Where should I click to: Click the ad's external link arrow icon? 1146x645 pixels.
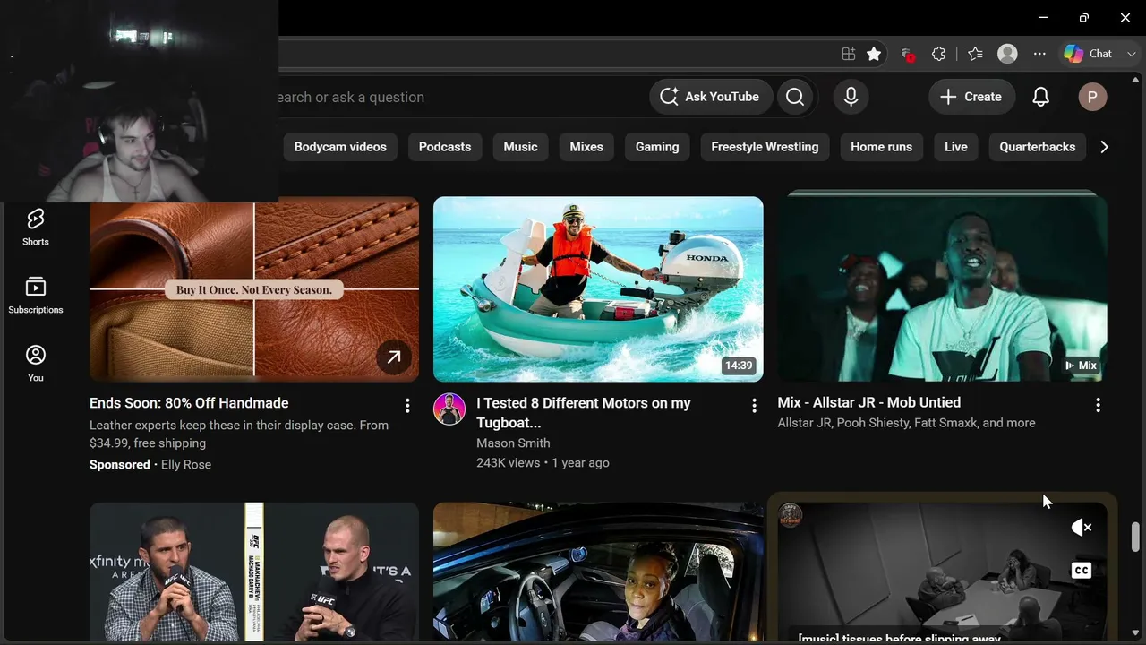[x=394, y=357]
